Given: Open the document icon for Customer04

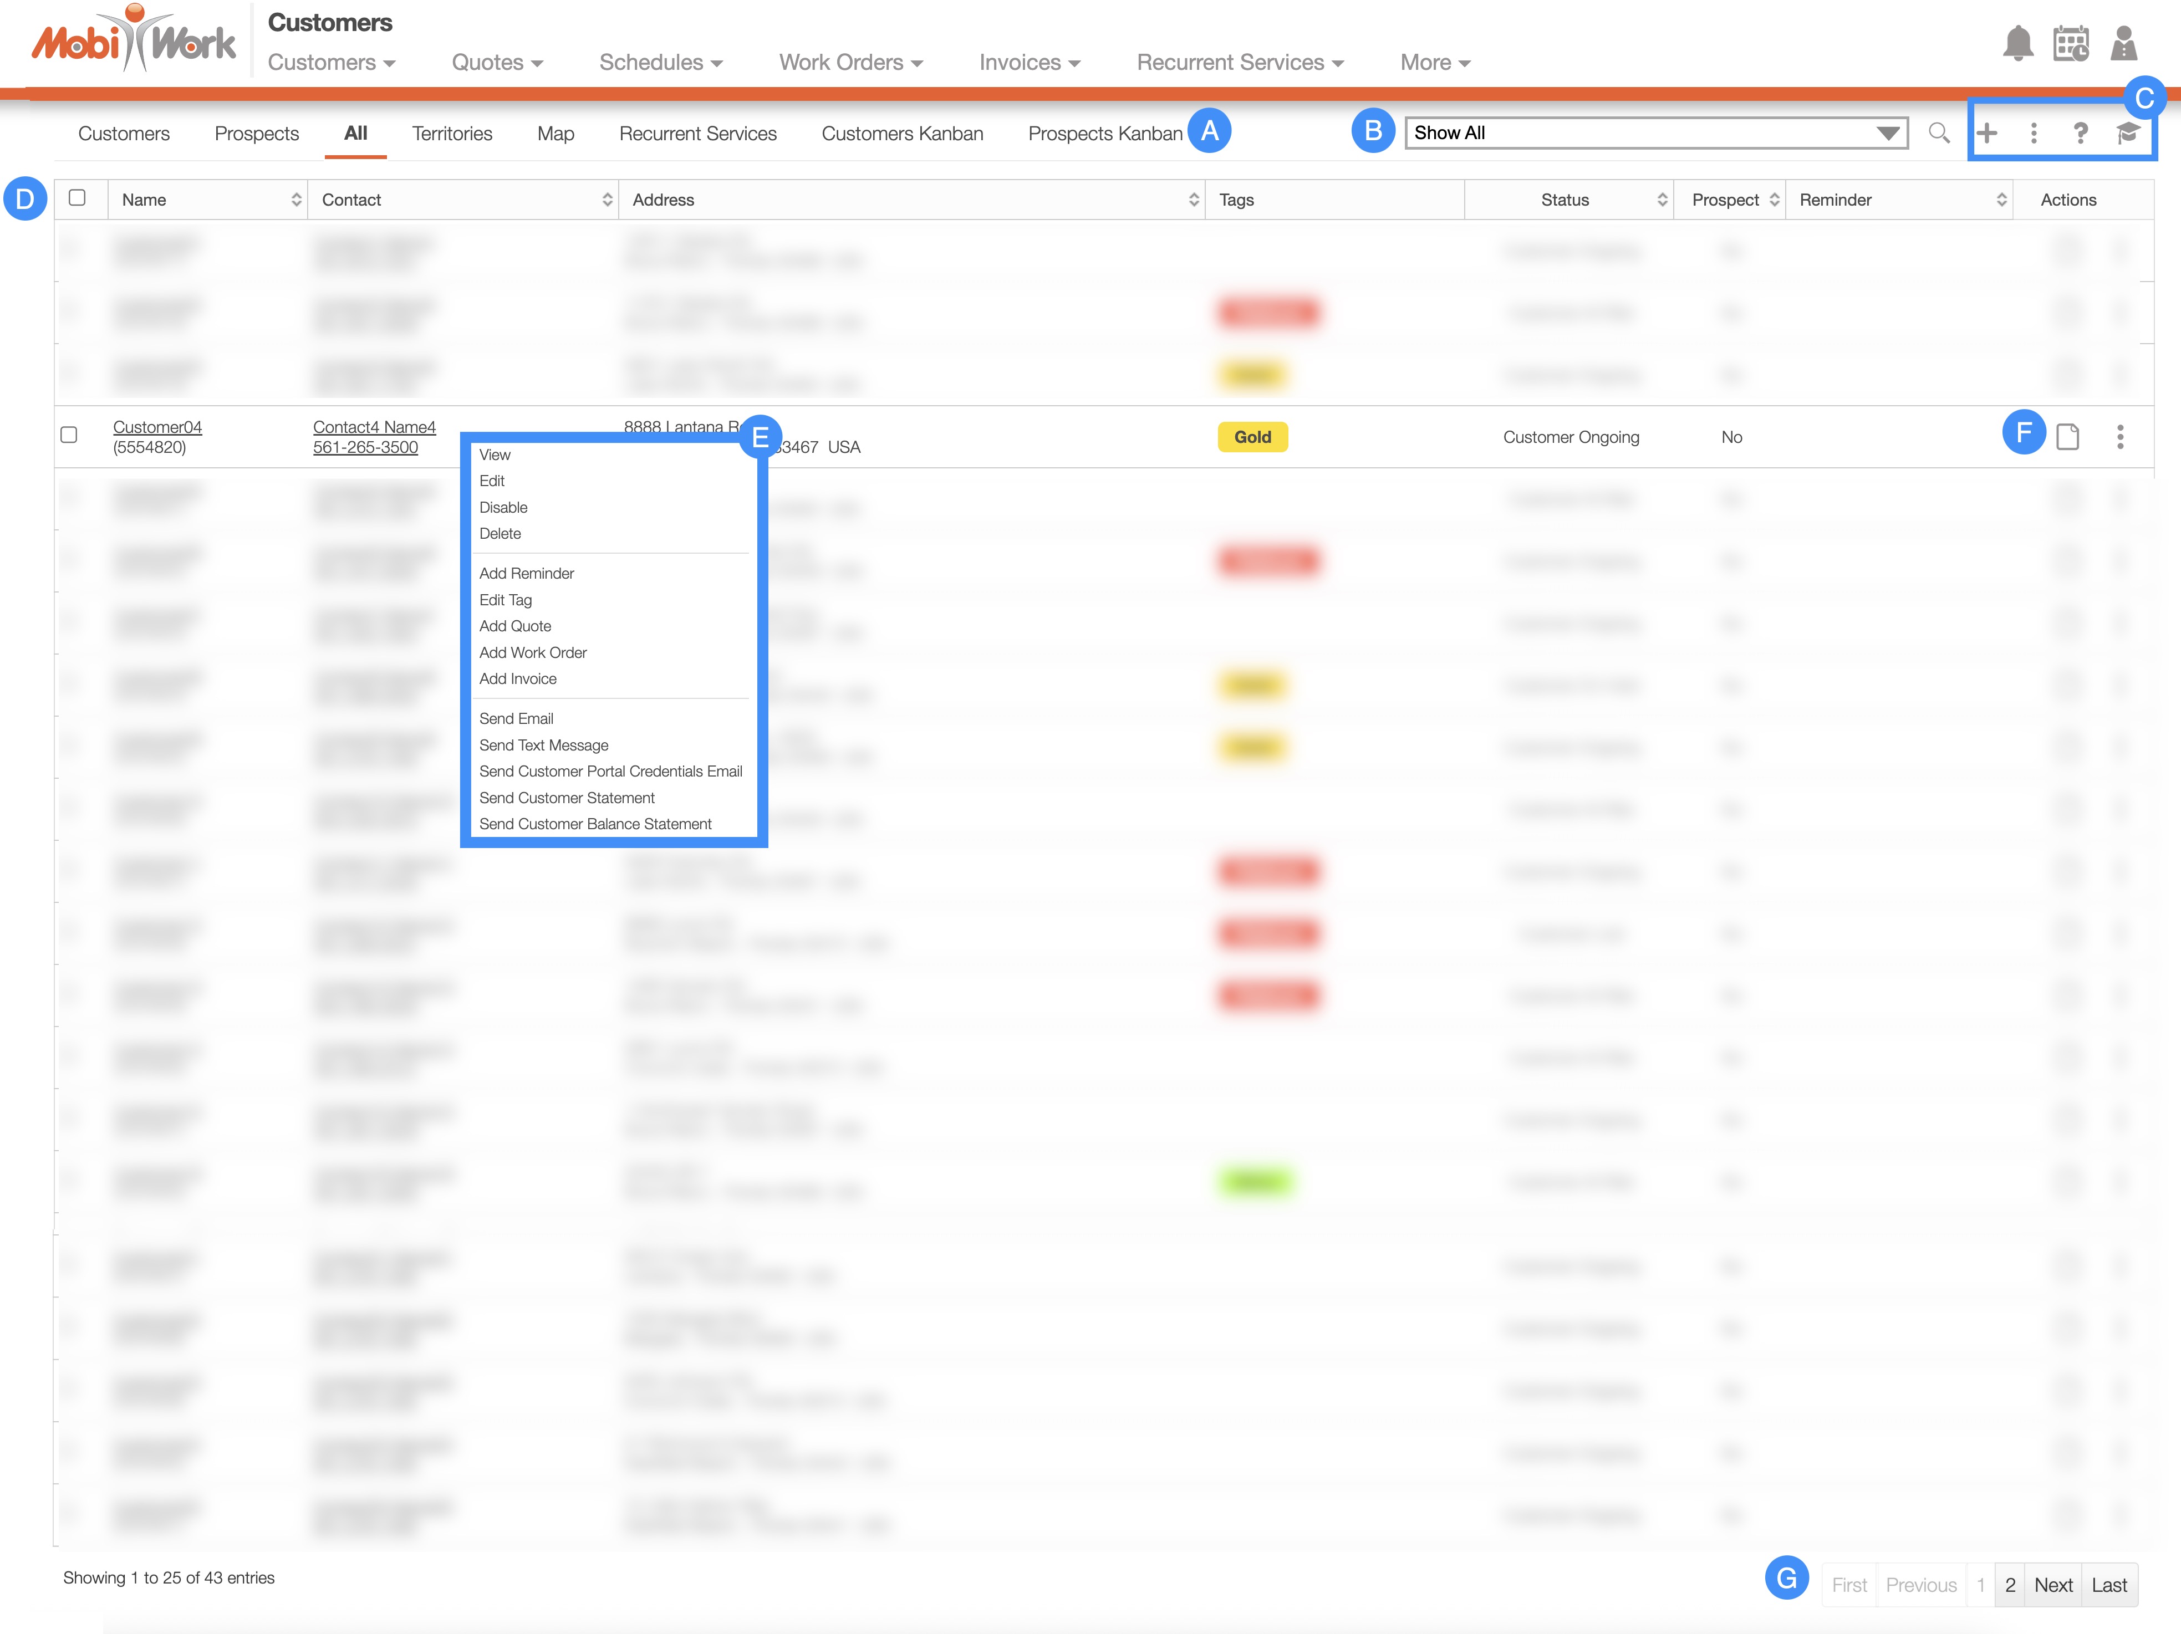Looking at the screenshot, I should click(x=2067, y=437).
